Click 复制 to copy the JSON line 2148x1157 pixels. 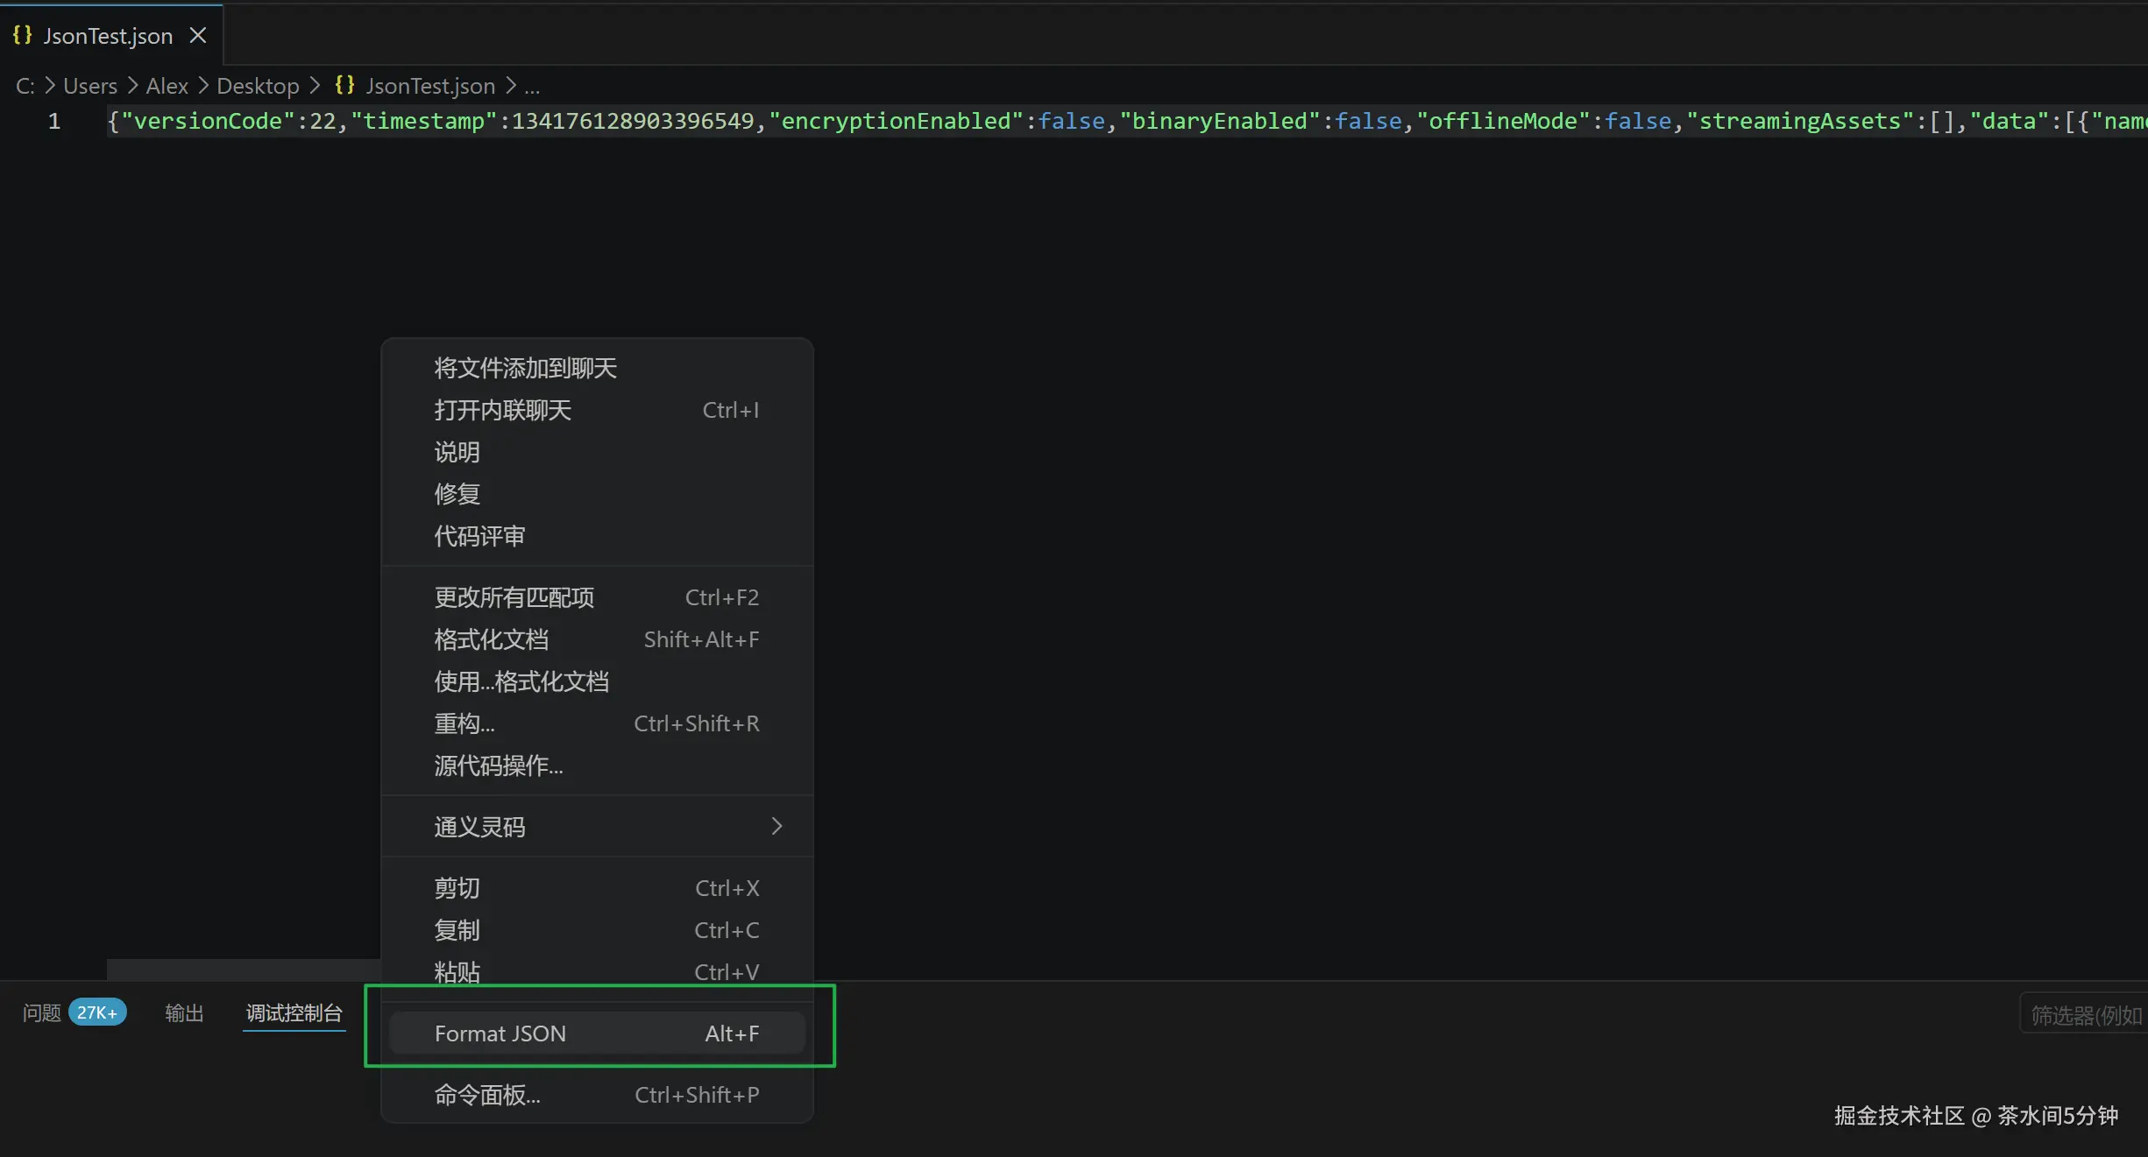point(457,929)
